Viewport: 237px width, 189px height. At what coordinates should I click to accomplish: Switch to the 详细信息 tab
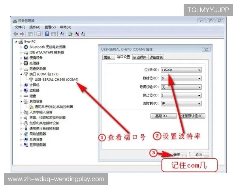[156, 57]
